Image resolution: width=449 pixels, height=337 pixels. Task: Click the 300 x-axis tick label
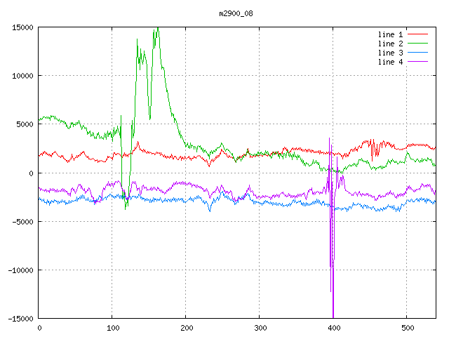point(260,328)
